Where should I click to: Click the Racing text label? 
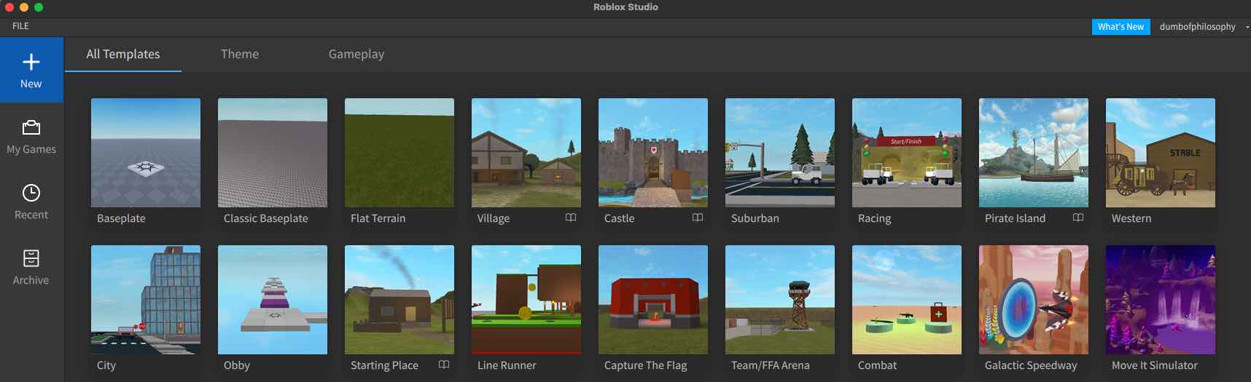coord(875,218)
